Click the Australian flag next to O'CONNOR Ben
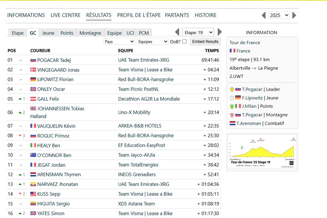The image size is (327, 218). click(33, 155)
